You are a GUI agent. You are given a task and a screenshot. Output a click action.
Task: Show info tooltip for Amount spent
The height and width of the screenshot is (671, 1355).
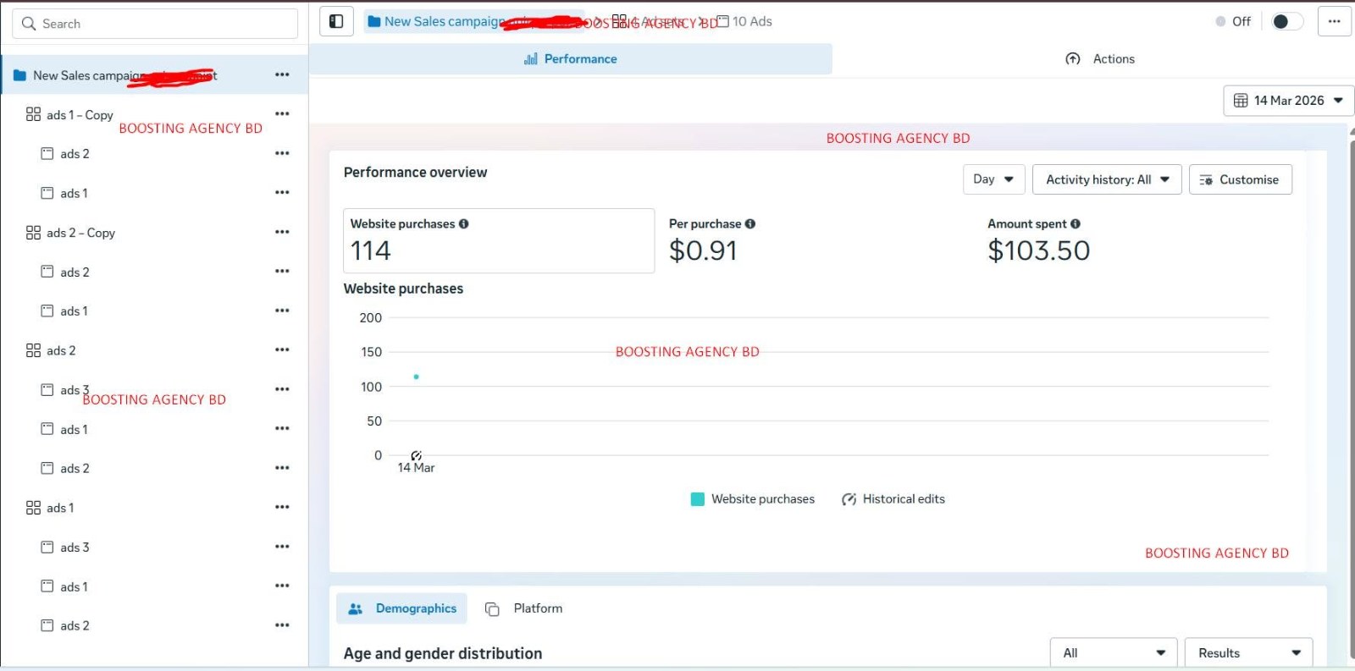(x=1076, y=223)
